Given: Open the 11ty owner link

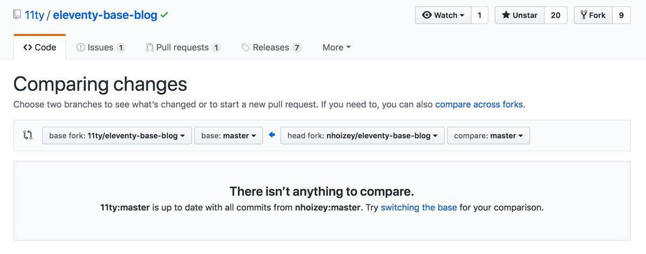Looking at the screenshot, I should pos(34,15).
